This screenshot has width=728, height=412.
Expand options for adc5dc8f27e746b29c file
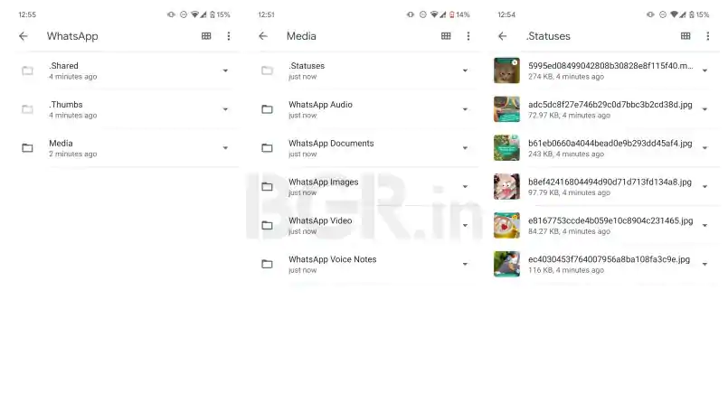coord(704,109)
